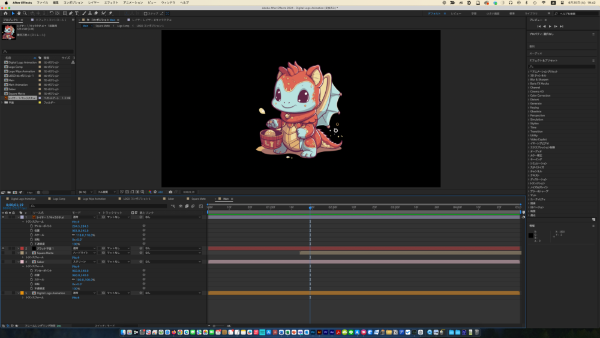Click the Play button in Preview panel
The height and width of the screenshot is (338, 600).
pyautogui.click(x=551, y=26)
